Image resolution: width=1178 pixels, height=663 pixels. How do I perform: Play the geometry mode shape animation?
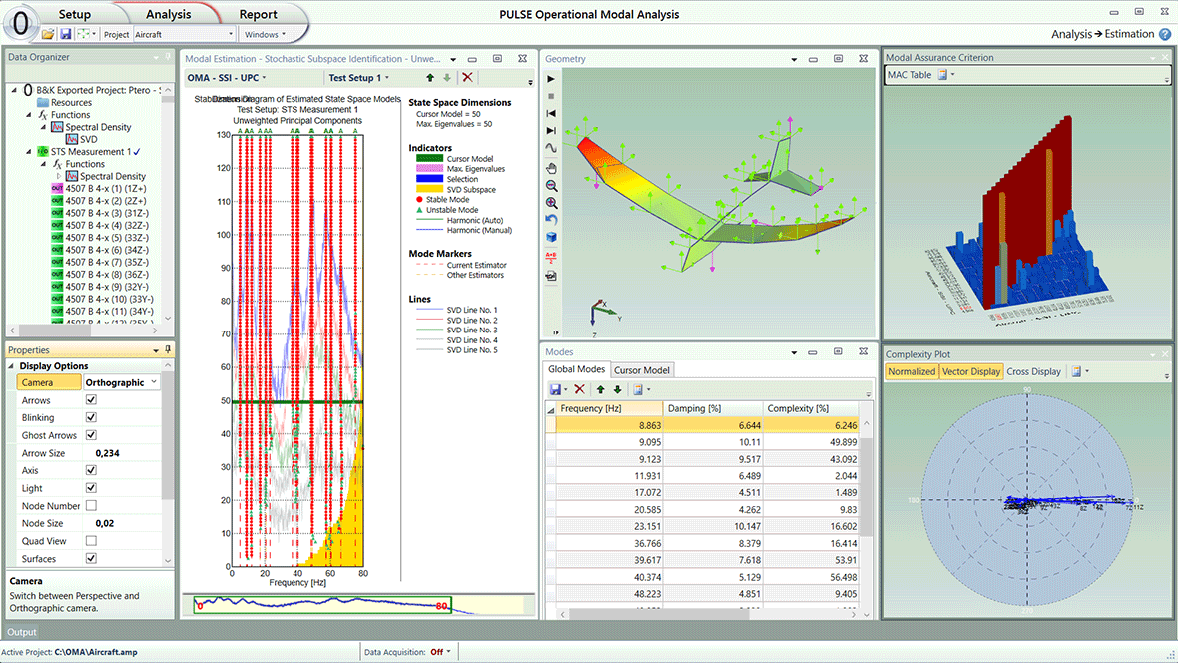point(551,79)
